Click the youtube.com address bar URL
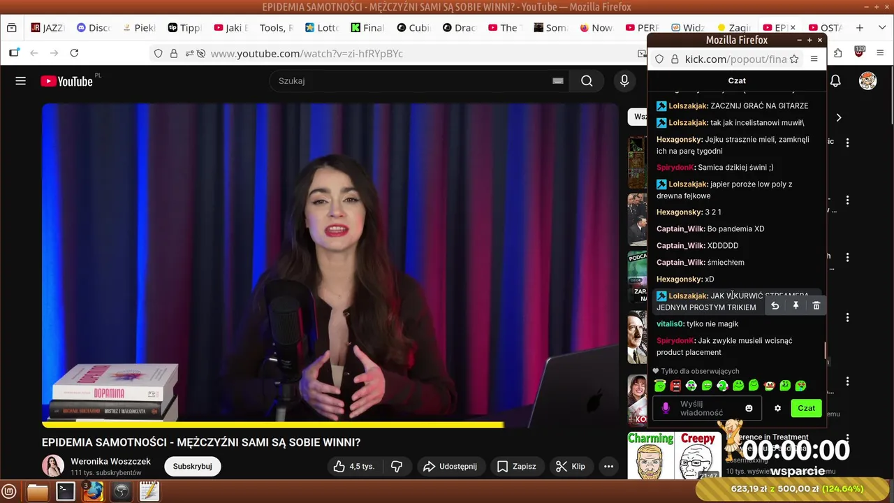This screenshot has height=503, width=894. pos(307,54)
